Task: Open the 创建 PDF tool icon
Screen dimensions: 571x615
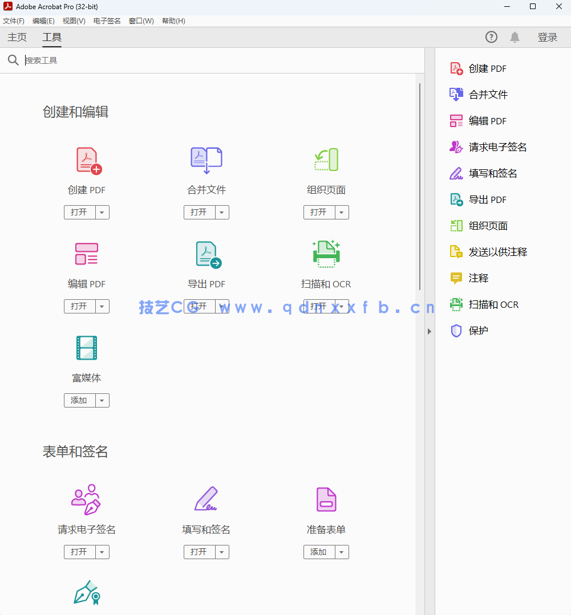Action: point(86,160)
